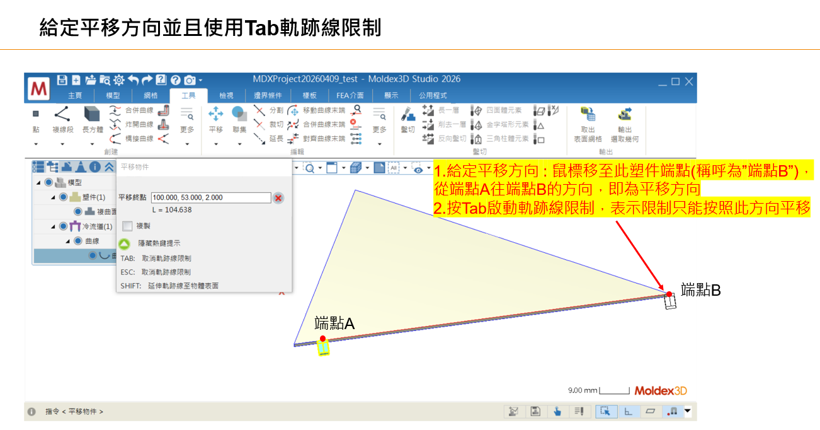Click 對齊曲線末端 align curve ends tool

pyautogui.click(x=316, y=138)
